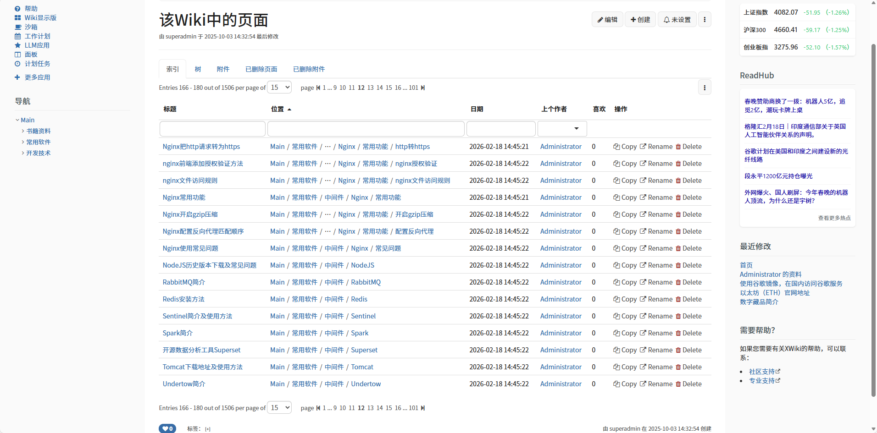Screen dimensions: 877x433
Task: Expand 开发技术 in the navigation tree
Action: [x=23, y=153]
